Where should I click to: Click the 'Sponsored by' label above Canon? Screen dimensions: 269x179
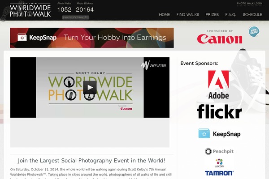[220, 31]
